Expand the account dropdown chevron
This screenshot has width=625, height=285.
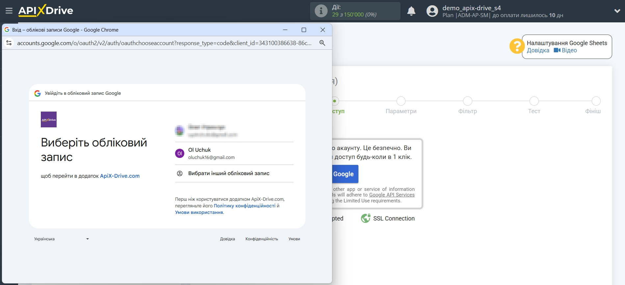click(x=617, y=11)
